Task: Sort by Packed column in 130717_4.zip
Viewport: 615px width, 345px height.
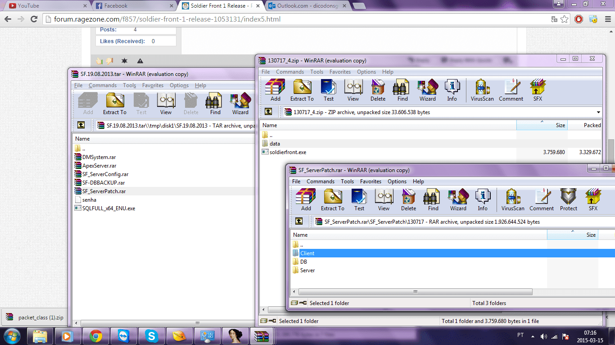Action: [585, 125]
